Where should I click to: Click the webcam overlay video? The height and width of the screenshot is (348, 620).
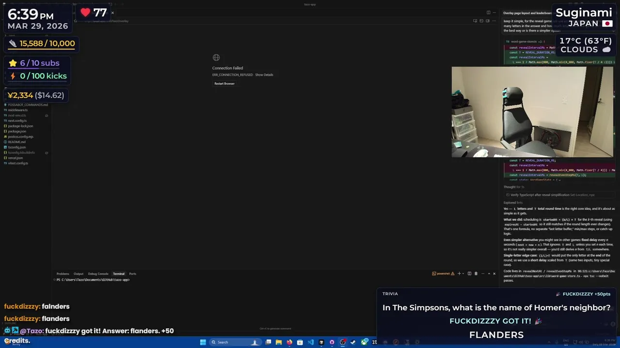[x=532, y=112]
